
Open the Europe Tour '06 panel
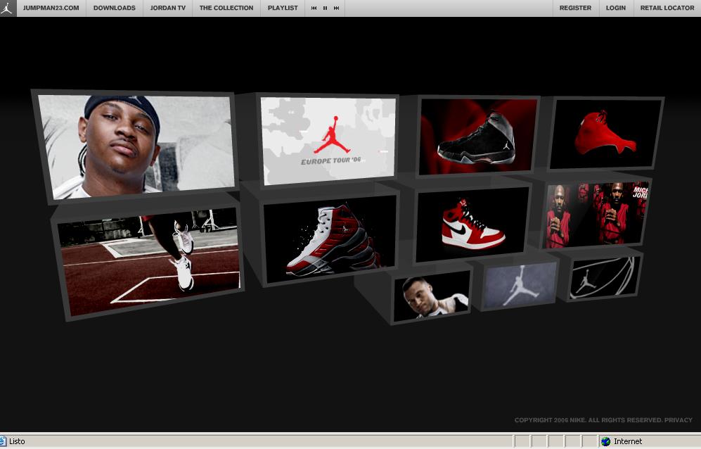[x=328, y=141]
